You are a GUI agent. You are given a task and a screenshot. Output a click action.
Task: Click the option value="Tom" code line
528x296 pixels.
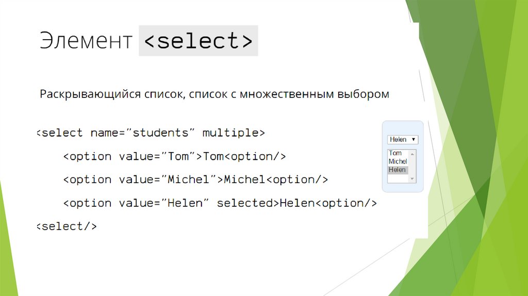click(x=174, y=156)
